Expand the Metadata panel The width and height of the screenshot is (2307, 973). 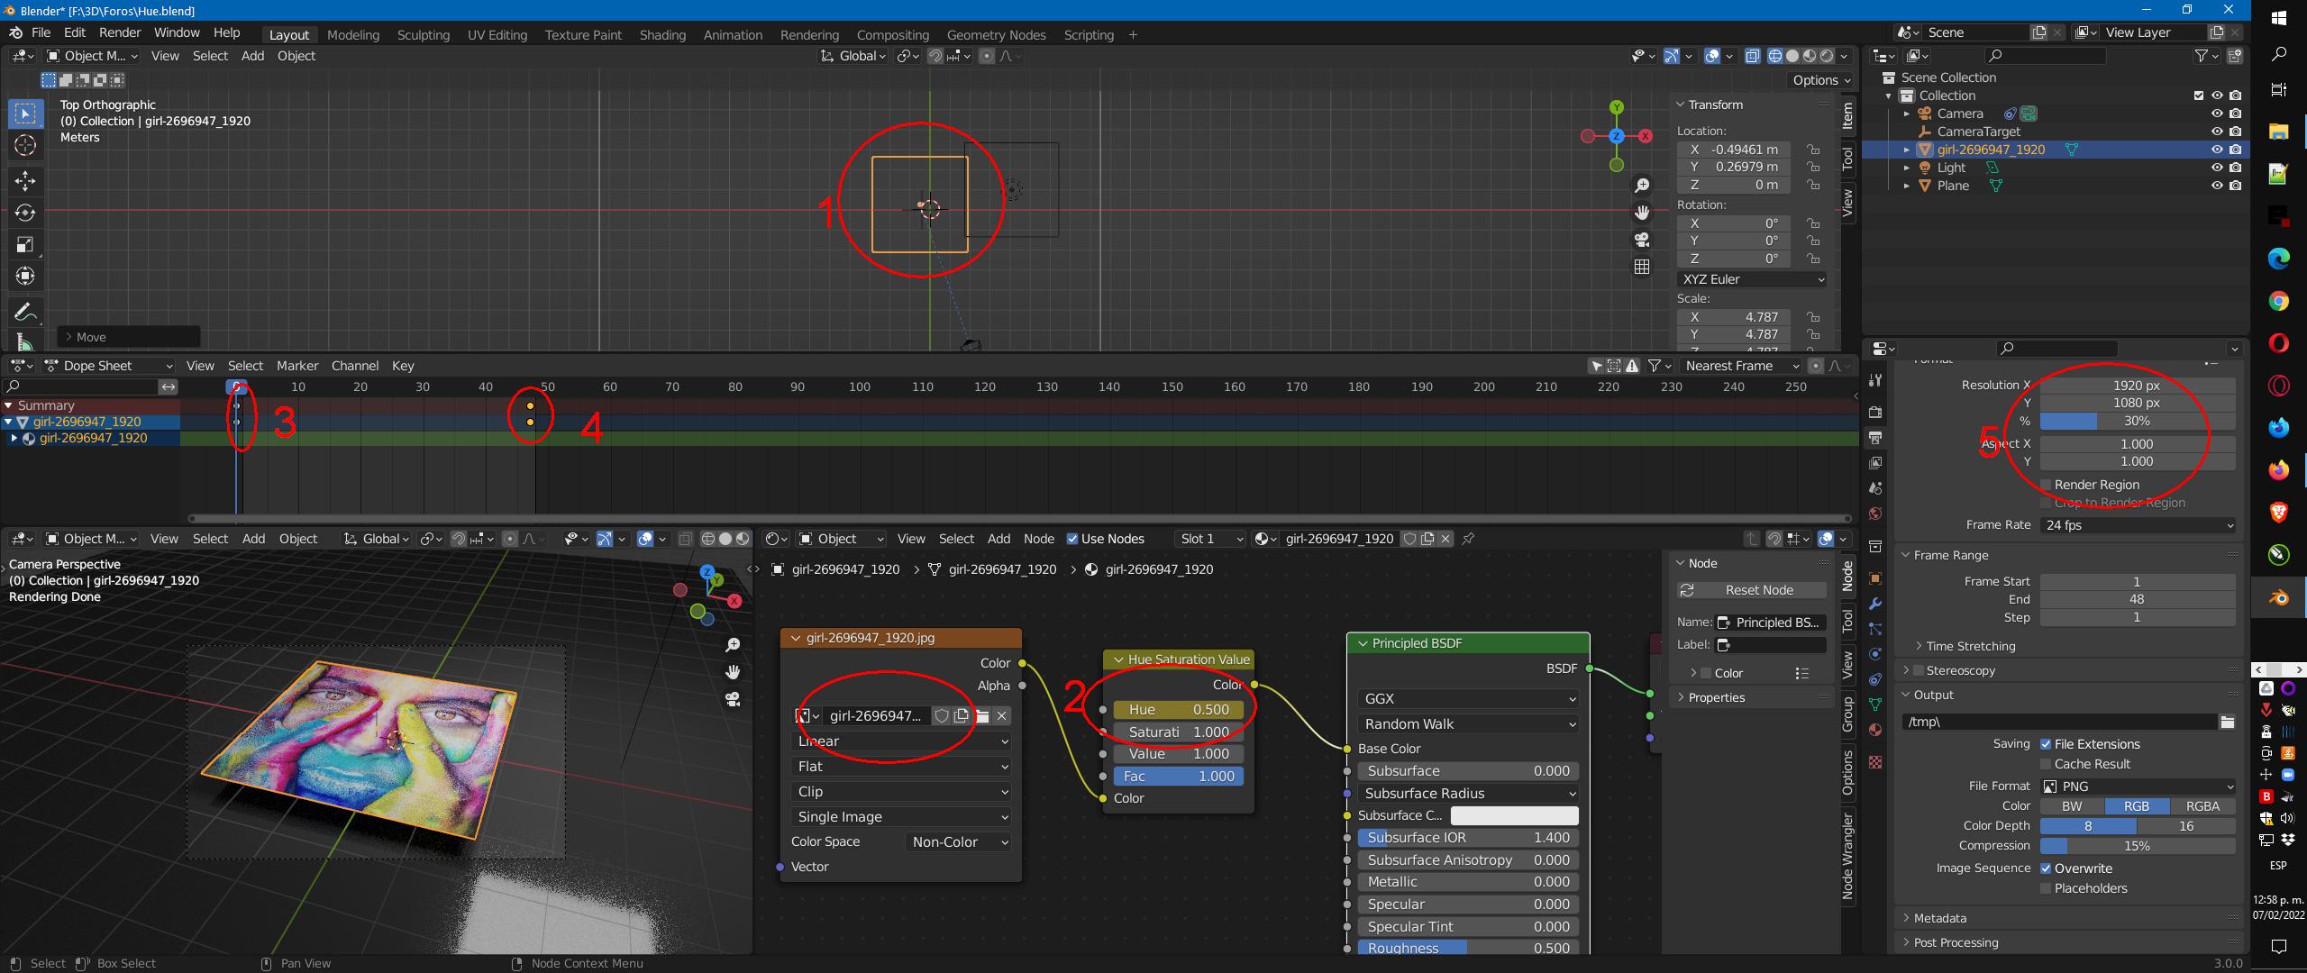coord(1939,918)
